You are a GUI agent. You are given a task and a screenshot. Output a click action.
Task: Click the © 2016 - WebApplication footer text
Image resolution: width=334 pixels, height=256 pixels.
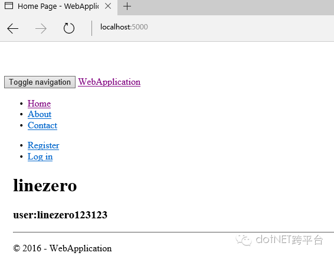tap(62, 248)
